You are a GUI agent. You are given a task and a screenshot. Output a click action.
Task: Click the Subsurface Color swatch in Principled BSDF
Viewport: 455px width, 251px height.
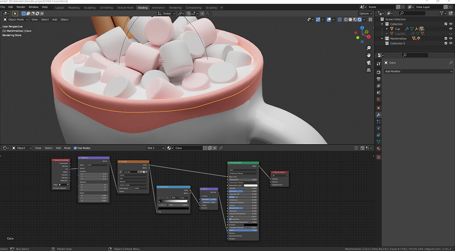pyautogui.click(x=251, y=186)
